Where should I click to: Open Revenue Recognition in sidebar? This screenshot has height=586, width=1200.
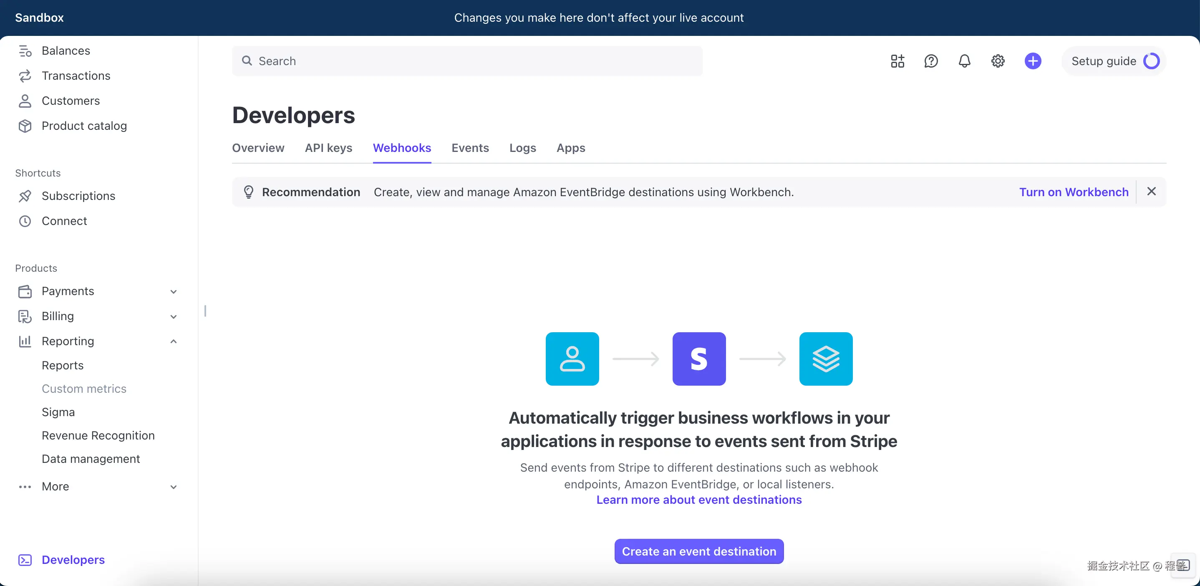tap(98, 436)
